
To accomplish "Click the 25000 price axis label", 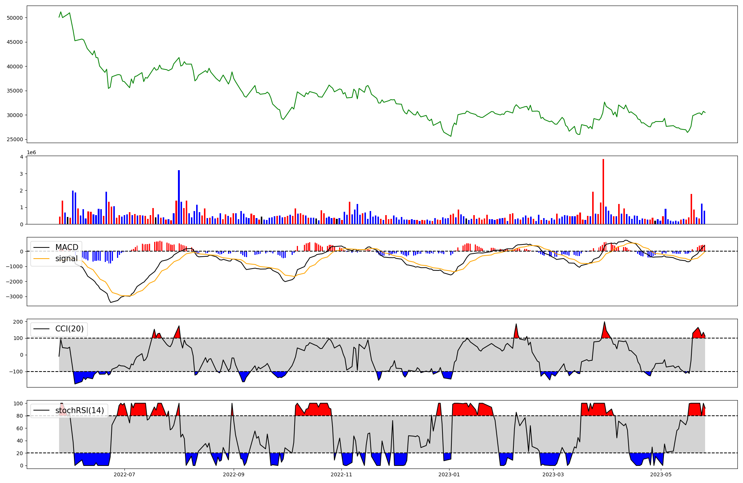I will [x=15, y=140].
